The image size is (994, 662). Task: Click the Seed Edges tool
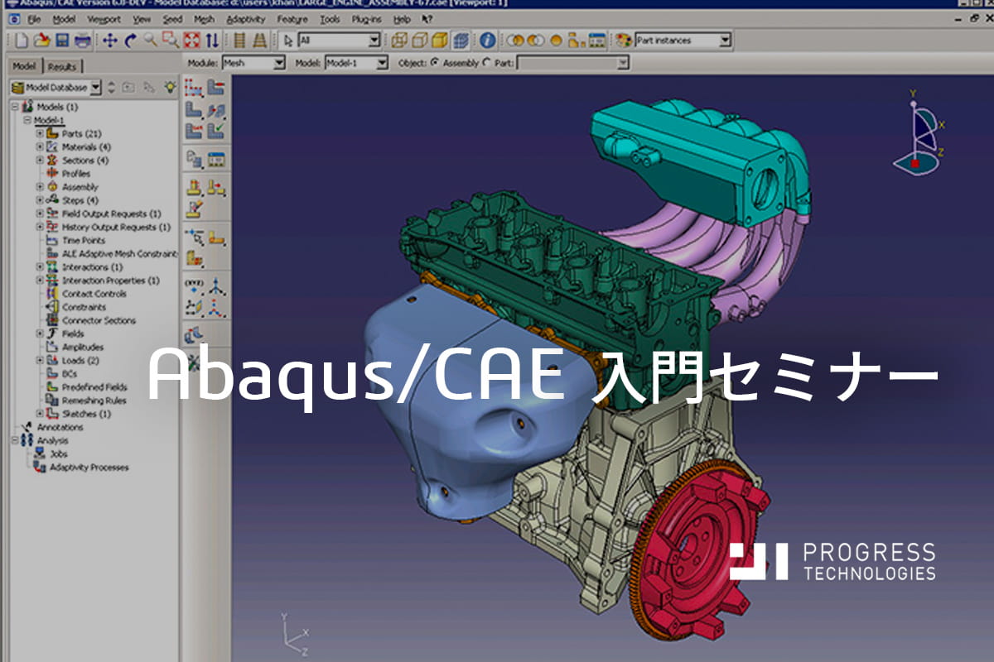pyautogui.click(x=215, y=87)
